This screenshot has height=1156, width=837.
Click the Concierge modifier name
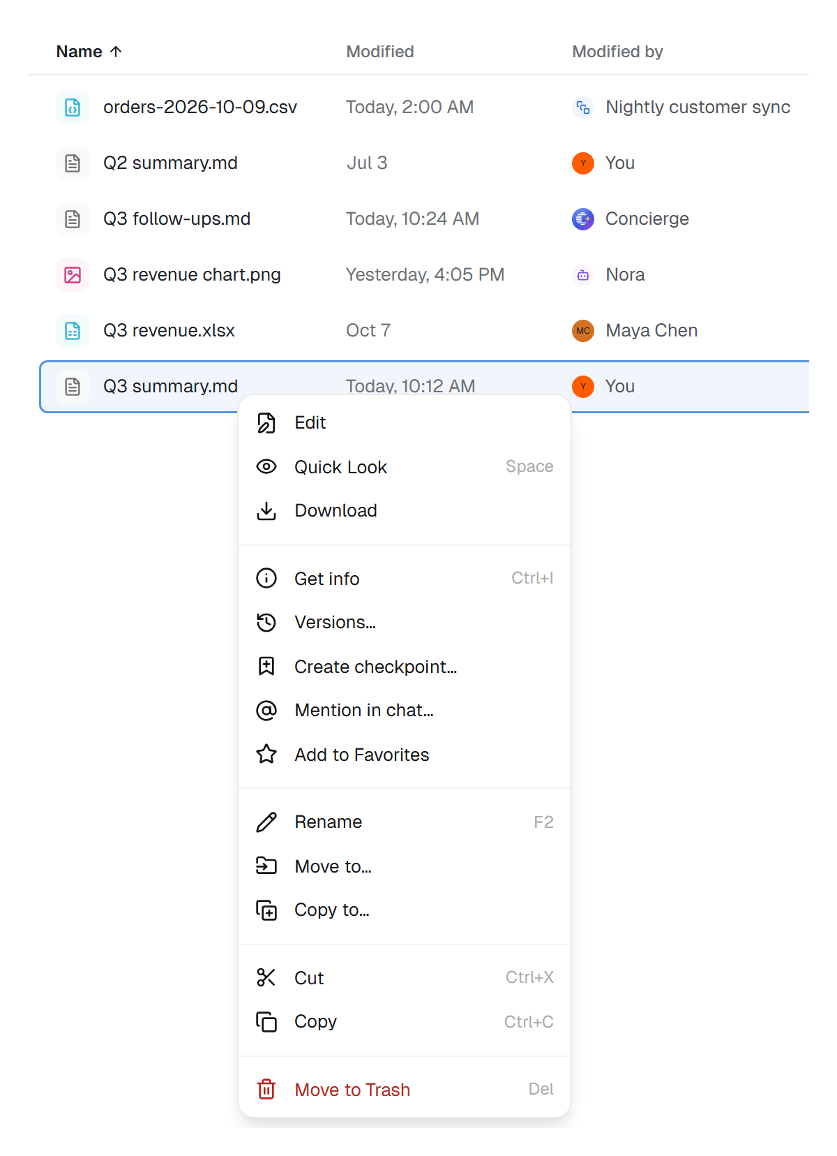tap(647, 219)
